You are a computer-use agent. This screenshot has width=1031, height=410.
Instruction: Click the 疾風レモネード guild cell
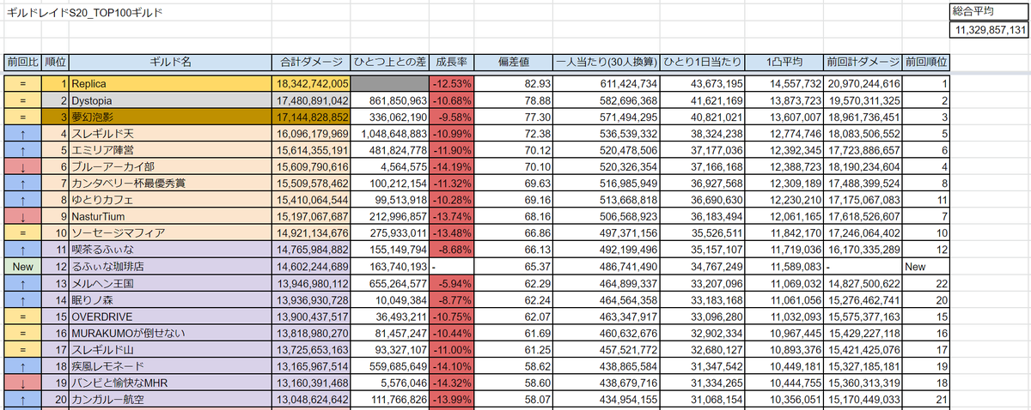tap(171, 365)
